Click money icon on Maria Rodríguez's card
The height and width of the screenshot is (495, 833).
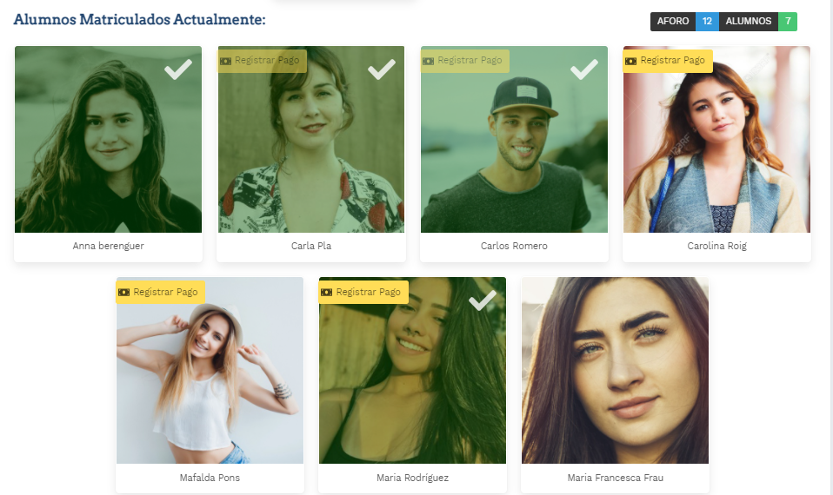[327, 292]
